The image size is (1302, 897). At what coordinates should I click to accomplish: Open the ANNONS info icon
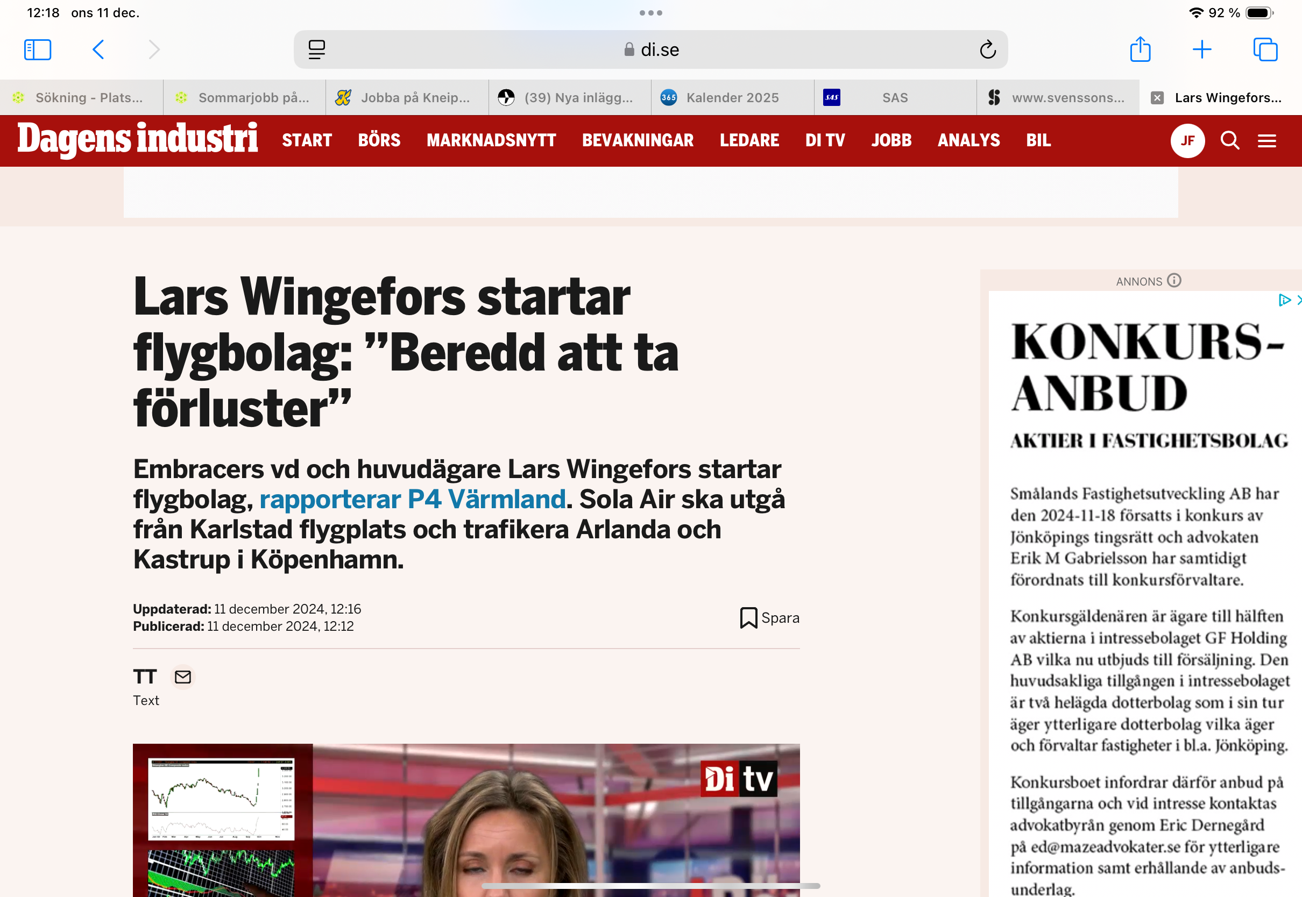pyautogui.click(x=1174, y=281)
